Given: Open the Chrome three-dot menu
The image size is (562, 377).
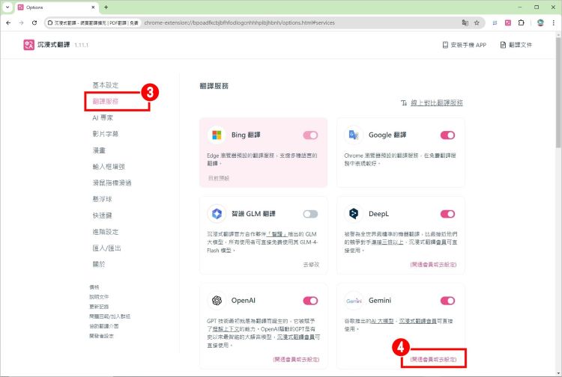Looking at the screenshot, I should point(554,22).
